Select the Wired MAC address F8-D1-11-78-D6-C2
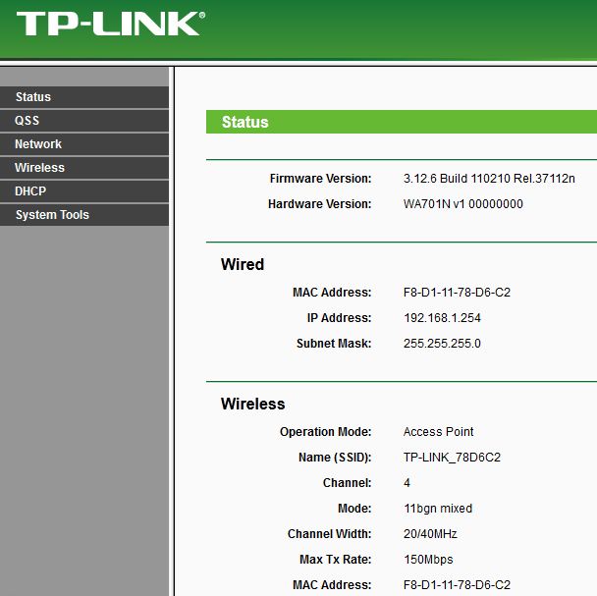The image size is (597, 596). coord(457,293)
